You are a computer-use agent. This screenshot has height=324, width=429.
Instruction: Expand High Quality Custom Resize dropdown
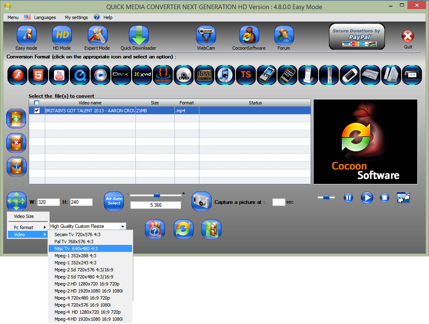123,226
